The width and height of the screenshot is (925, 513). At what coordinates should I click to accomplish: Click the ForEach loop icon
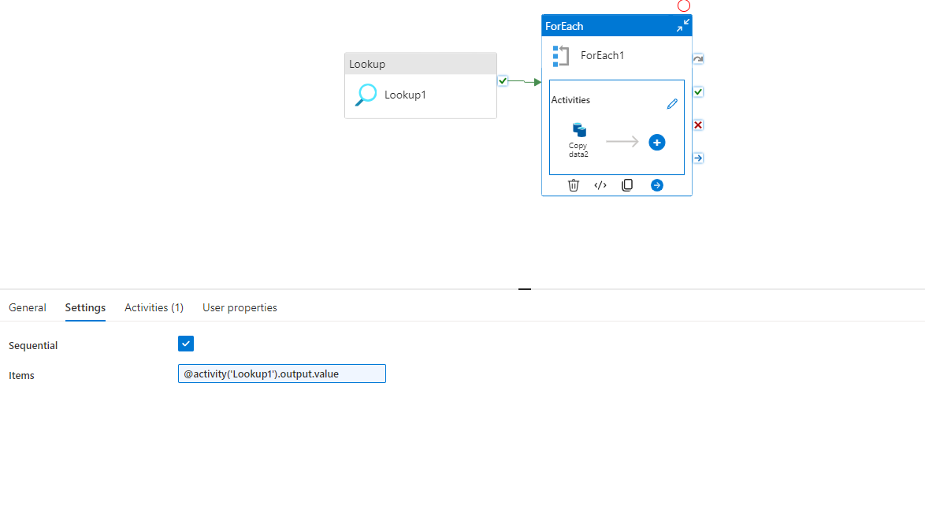click(560, 56)
